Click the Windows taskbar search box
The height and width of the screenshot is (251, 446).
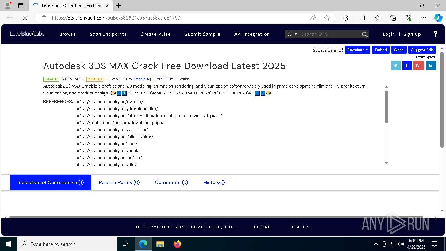pos(67,244)
